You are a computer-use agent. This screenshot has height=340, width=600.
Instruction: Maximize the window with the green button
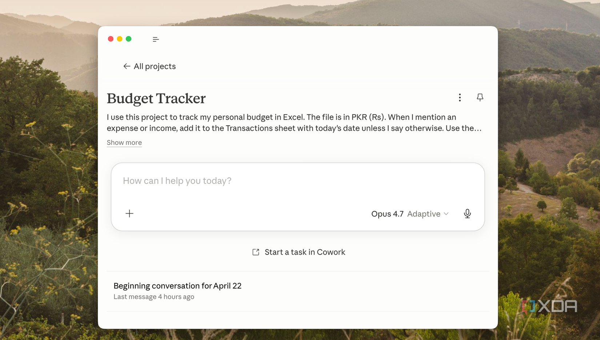(129, 39)
